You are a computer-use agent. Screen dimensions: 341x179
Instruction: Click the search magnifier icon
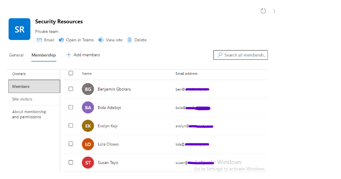tap(220, 55)
